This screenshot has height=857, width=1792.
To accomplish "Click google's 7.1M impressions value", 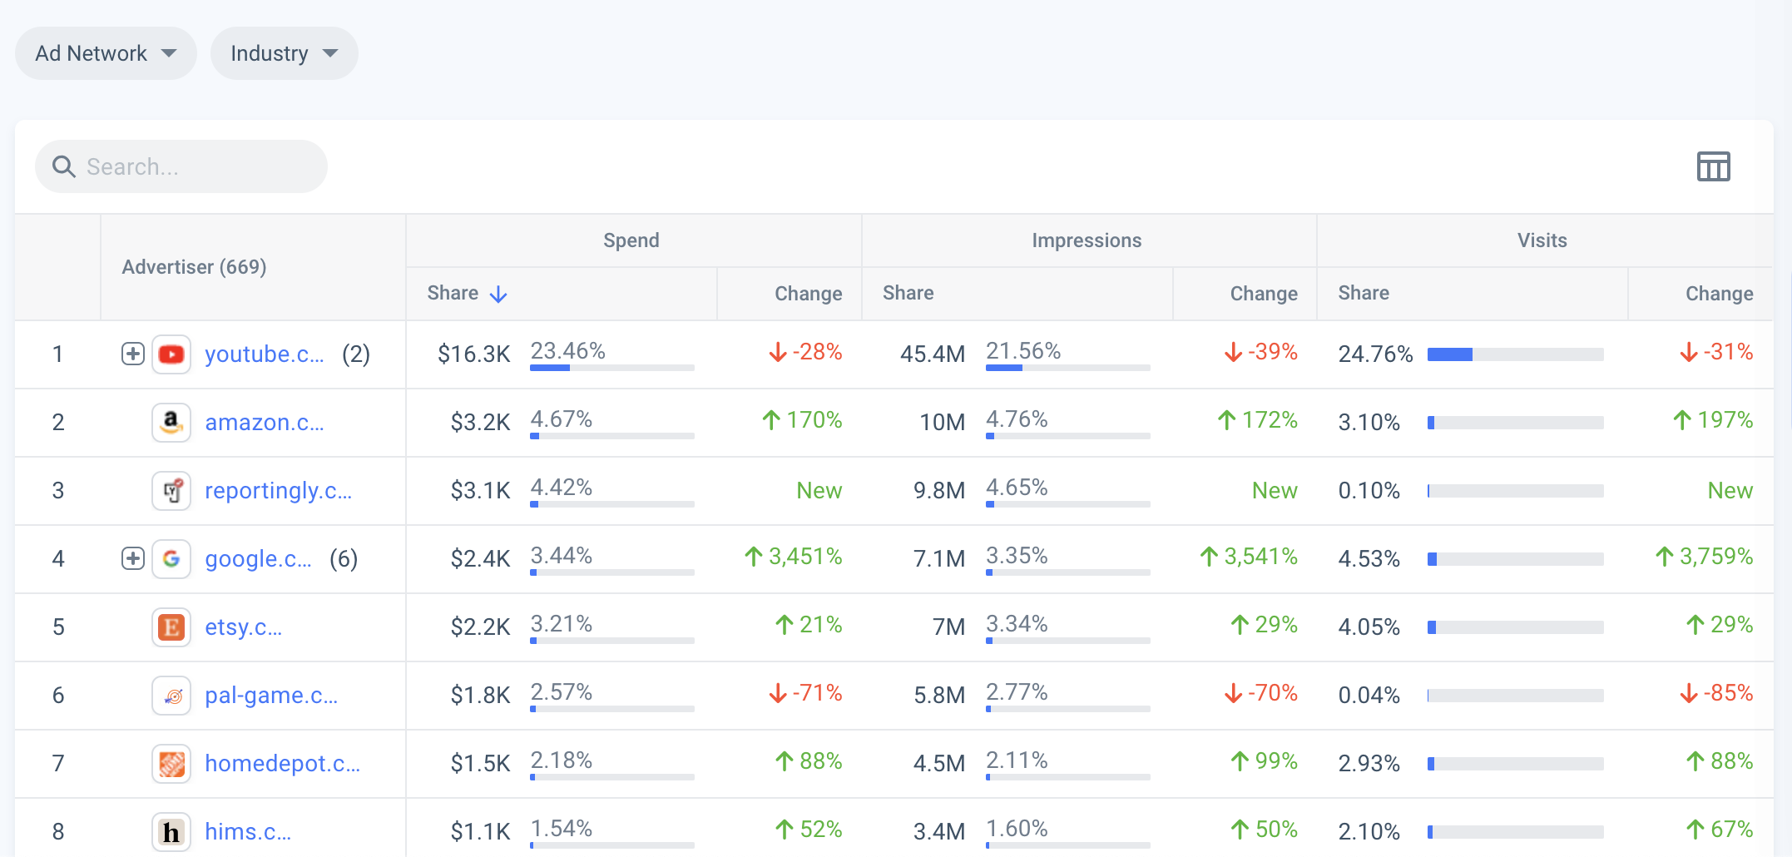I will click(x=939, y=559).
